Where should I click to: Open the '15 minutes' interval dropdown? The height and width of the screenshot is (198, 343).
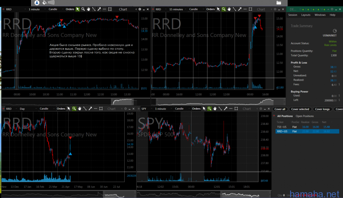[178, 9]
